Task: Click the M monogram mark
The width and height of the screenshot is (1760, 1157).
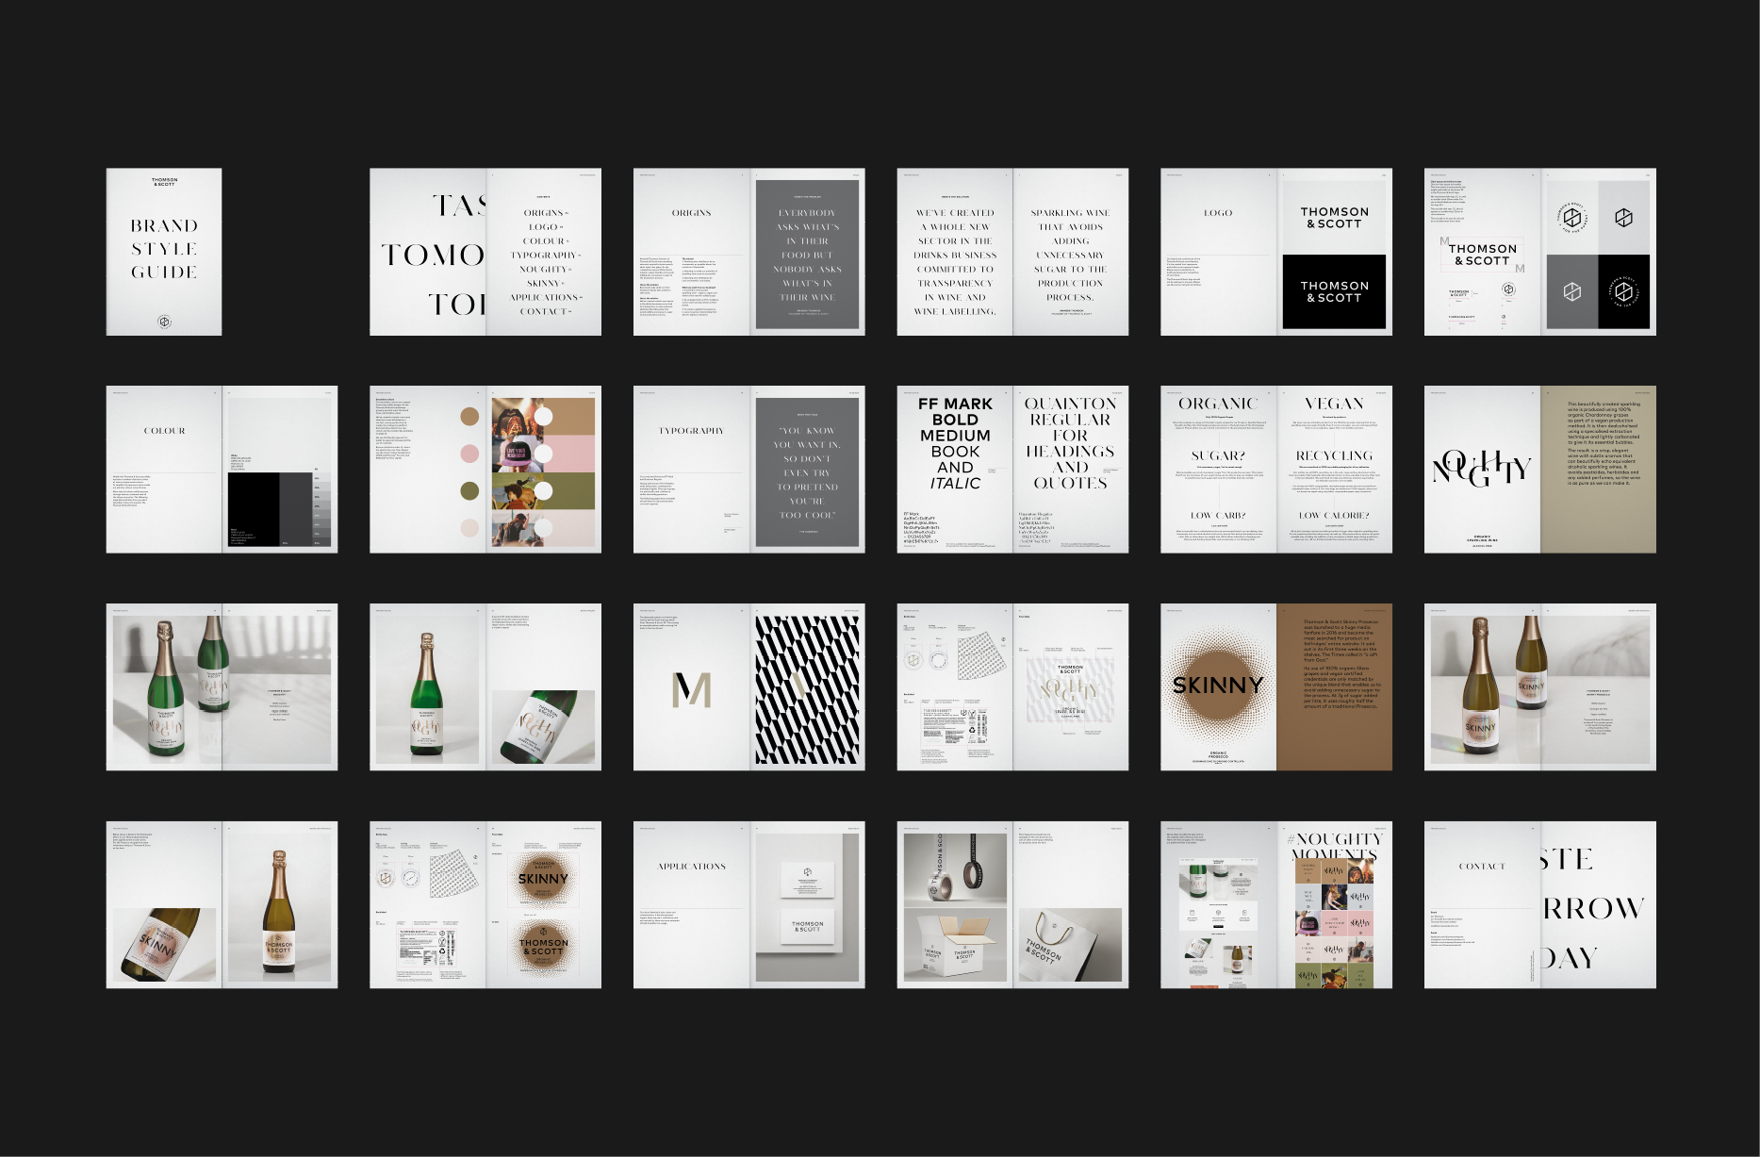Action: [691, 690]
